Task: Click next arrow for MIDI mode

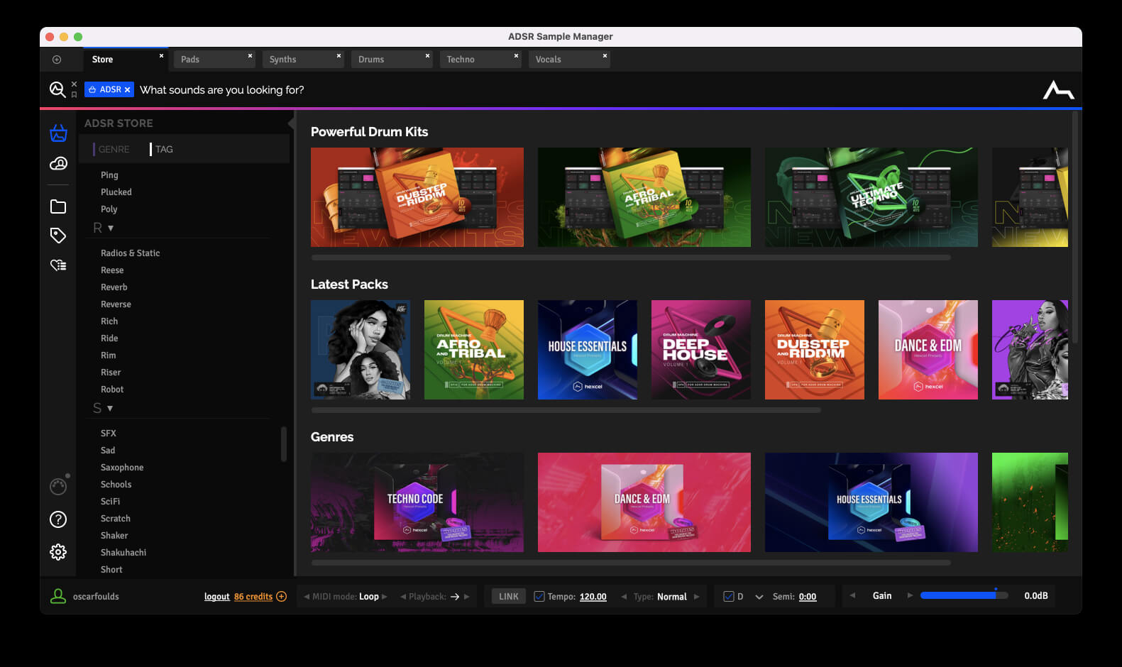Action: (x=385, y=597)
